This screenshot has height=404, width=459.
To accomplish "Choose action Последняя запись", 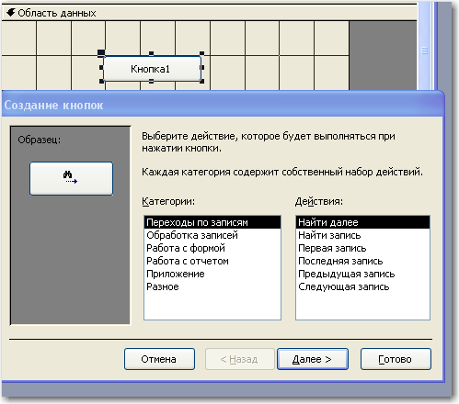I will 362,261.
